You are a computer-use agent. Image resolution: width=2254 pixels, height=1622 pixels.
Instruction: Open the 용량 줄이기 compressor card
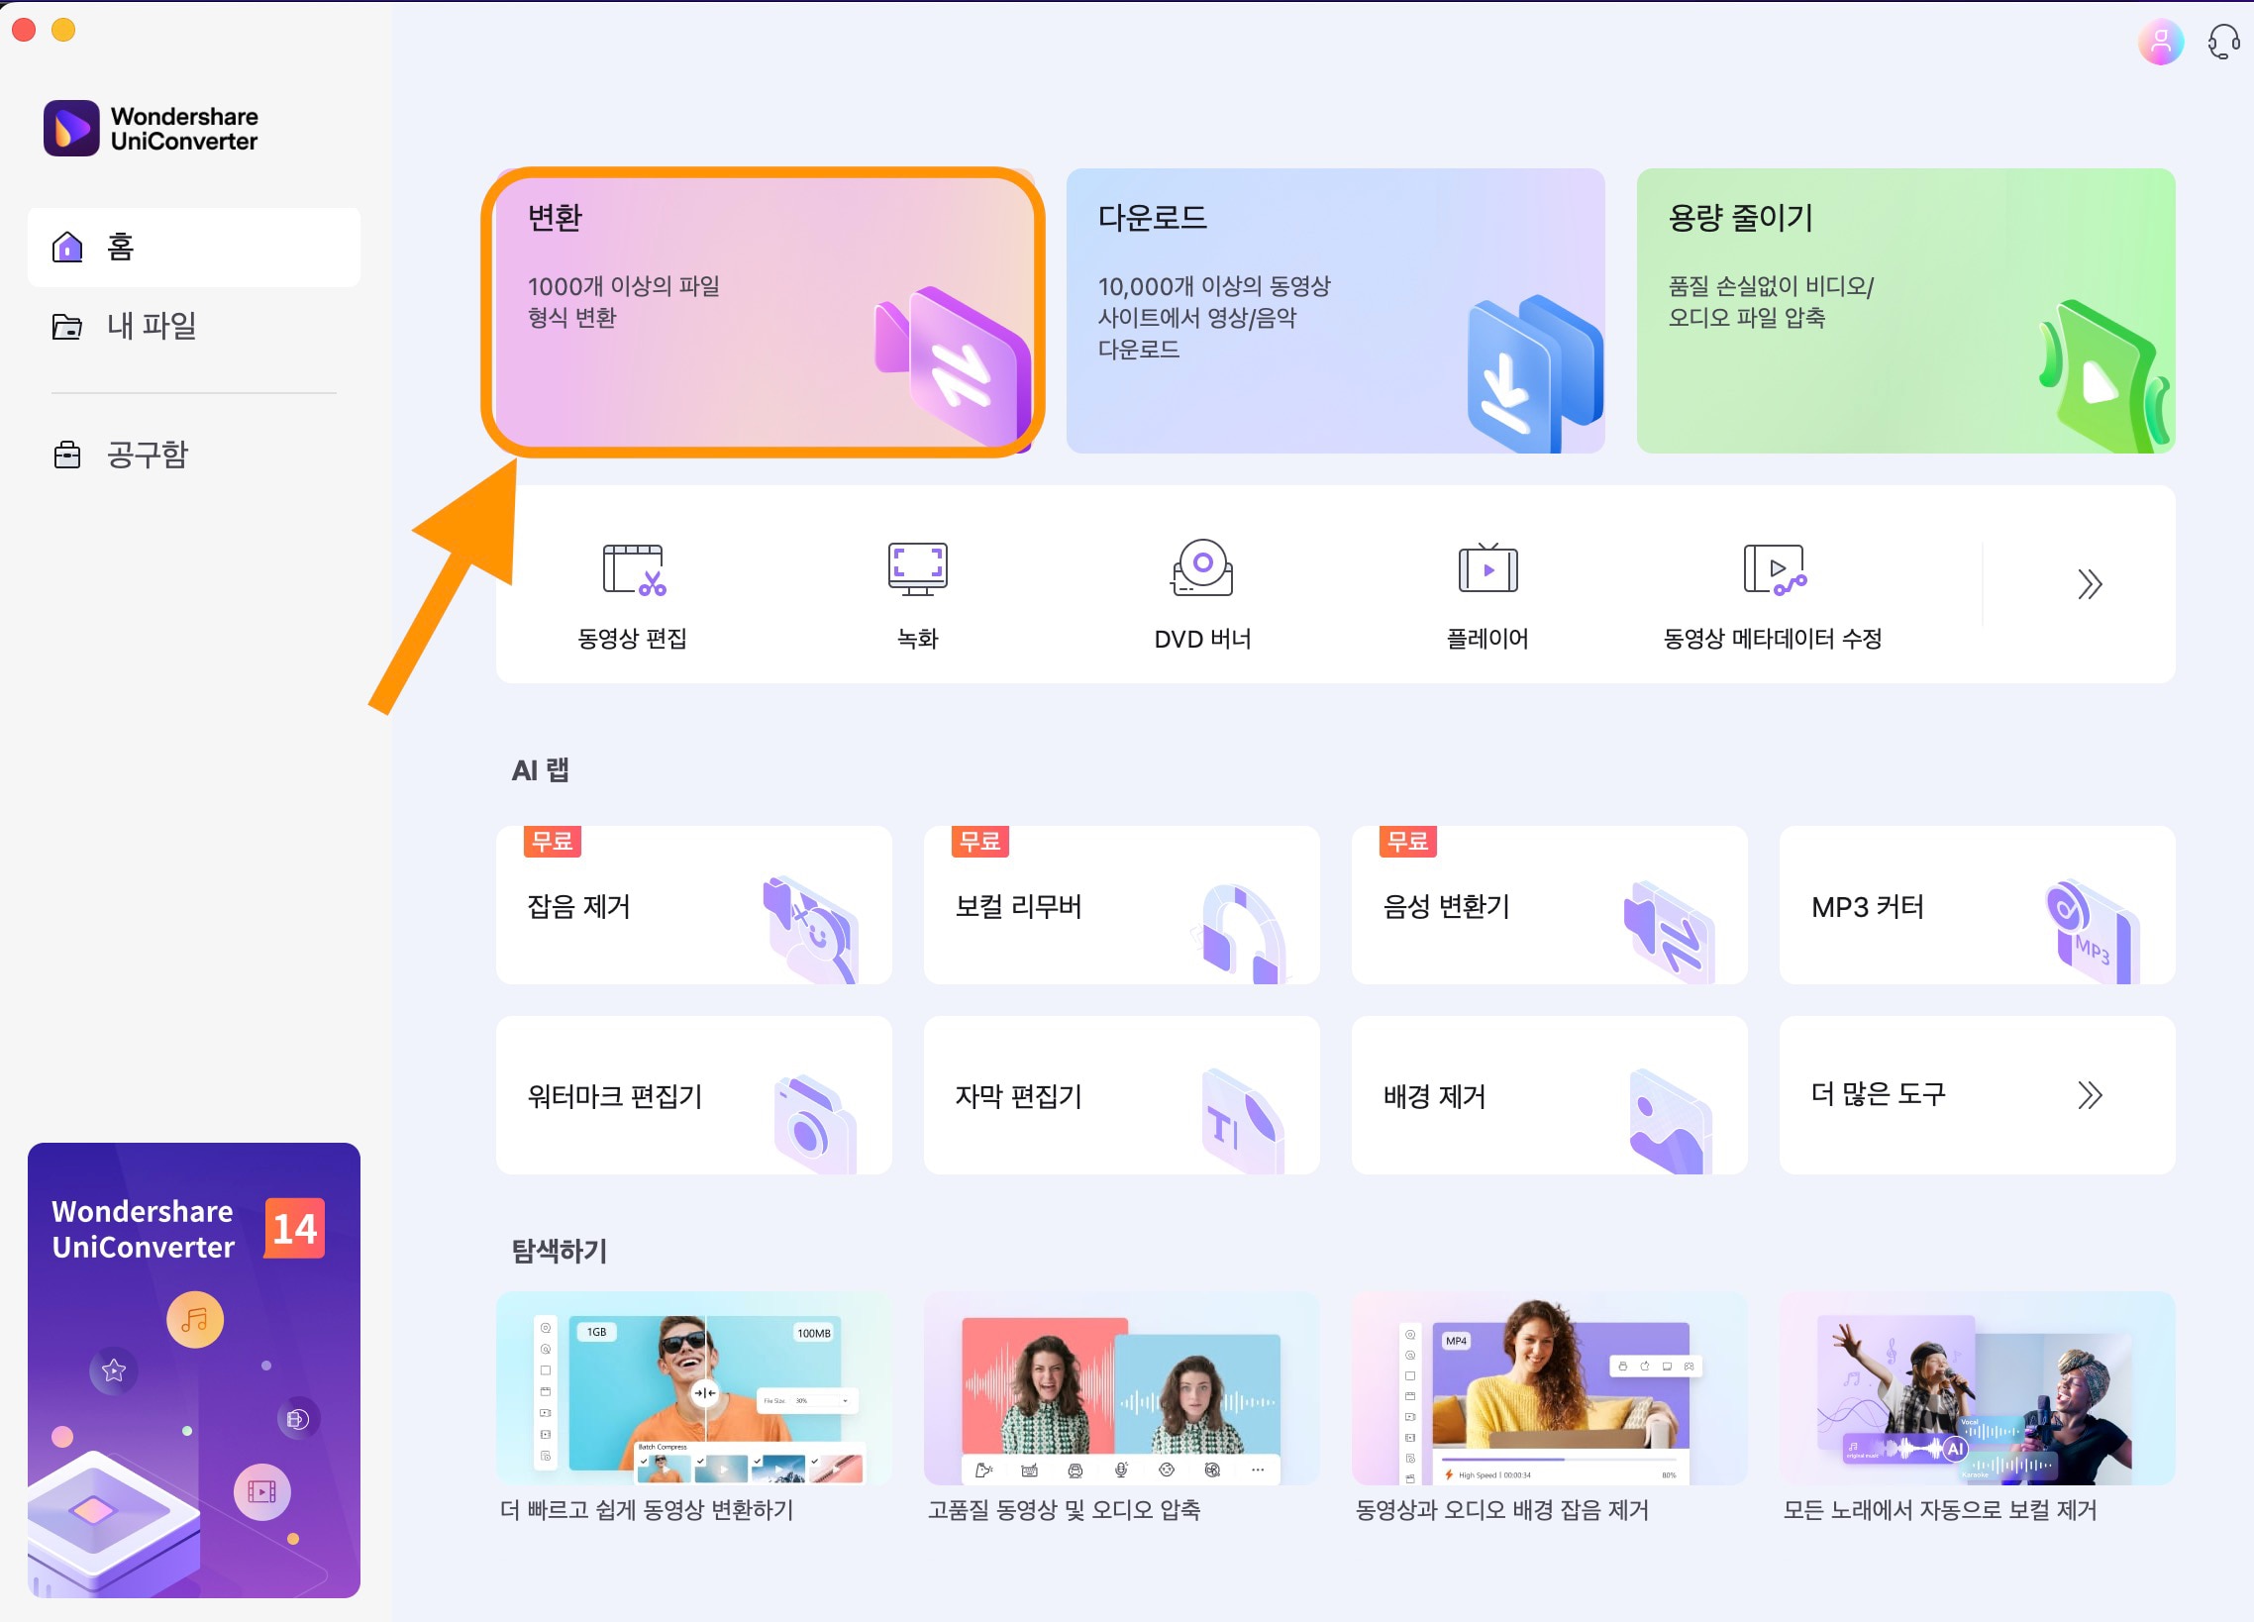pos(1905,311)
